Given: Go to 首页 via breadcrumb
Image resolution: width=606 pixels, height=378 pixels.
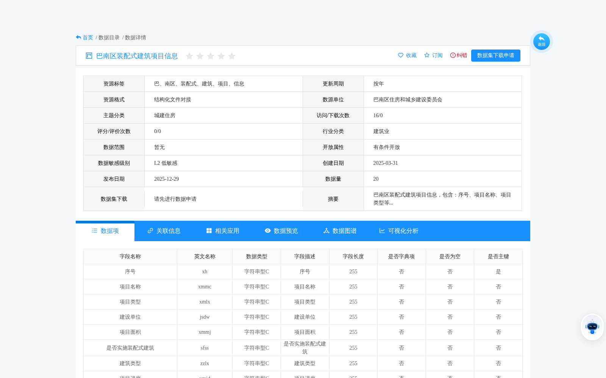Looking at the screenshot, I should click(88, 37).
